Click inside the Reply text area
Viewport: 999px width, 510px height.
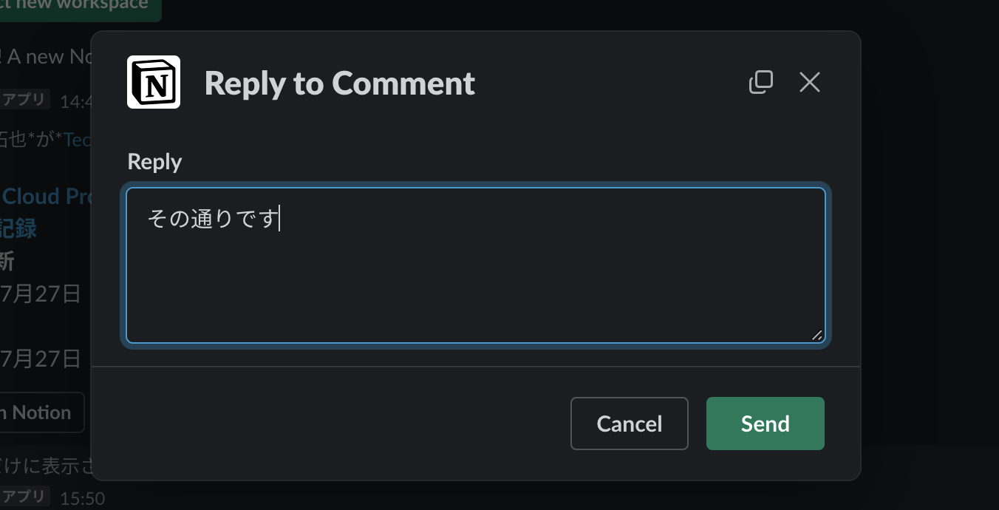(x=475, y=281)
